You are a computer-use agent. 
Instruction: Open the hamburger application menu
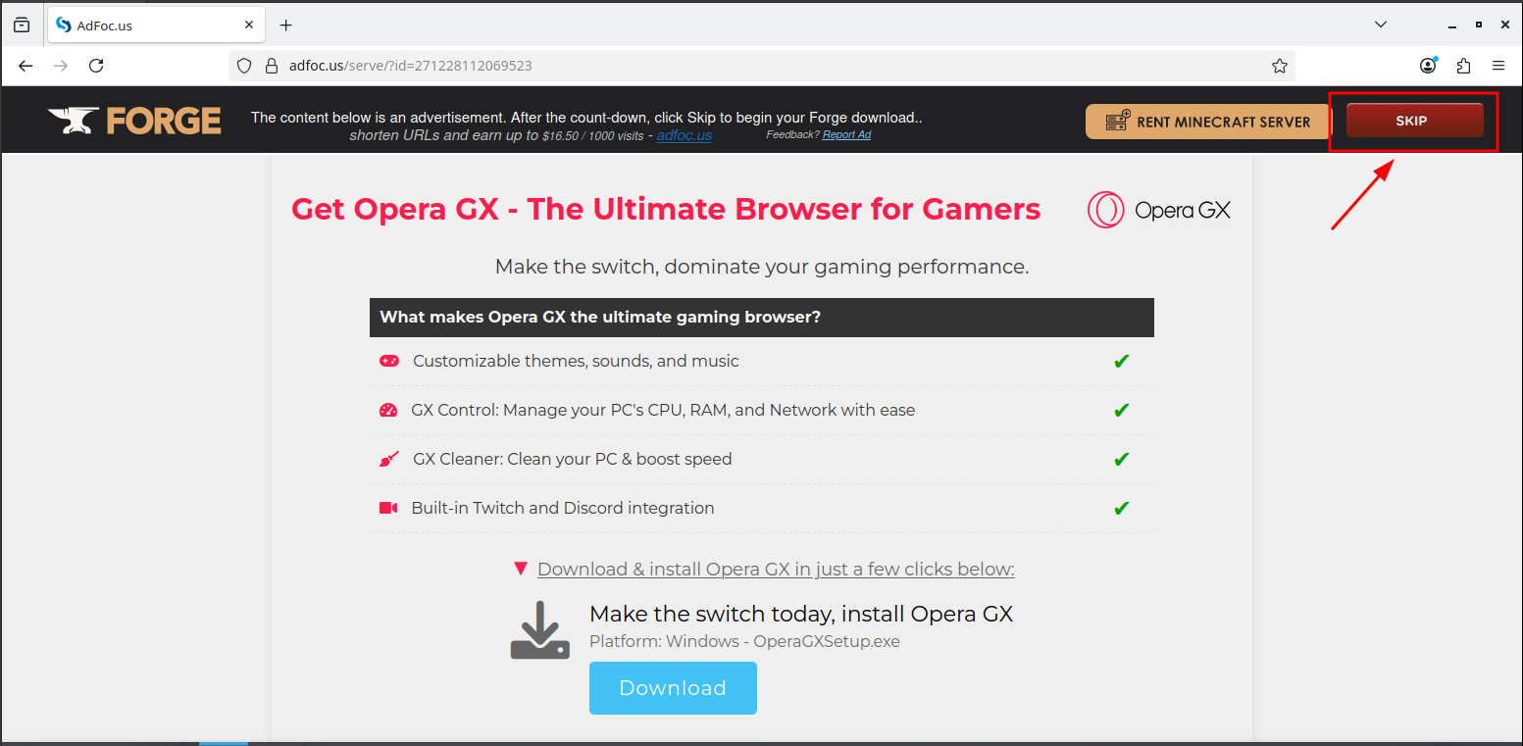pos(1498,66)
